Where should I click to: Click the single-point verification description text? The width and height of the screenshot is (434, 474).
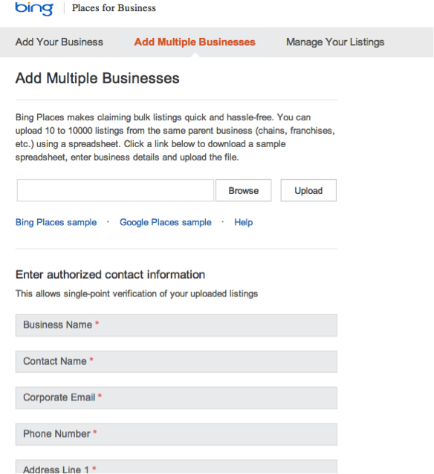[137, 293]
